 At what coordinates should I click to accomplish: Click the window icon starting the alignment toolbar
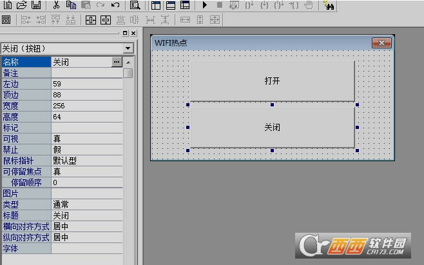6,19
